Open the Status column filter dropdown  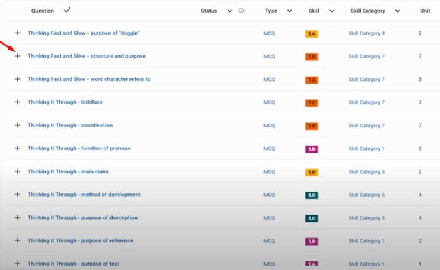point(229,11)
